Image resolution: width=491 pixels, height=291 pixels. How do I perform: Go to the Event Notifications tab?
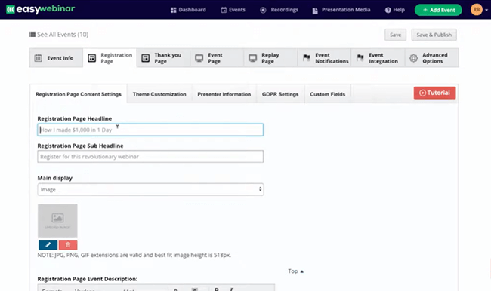point(324,58)
